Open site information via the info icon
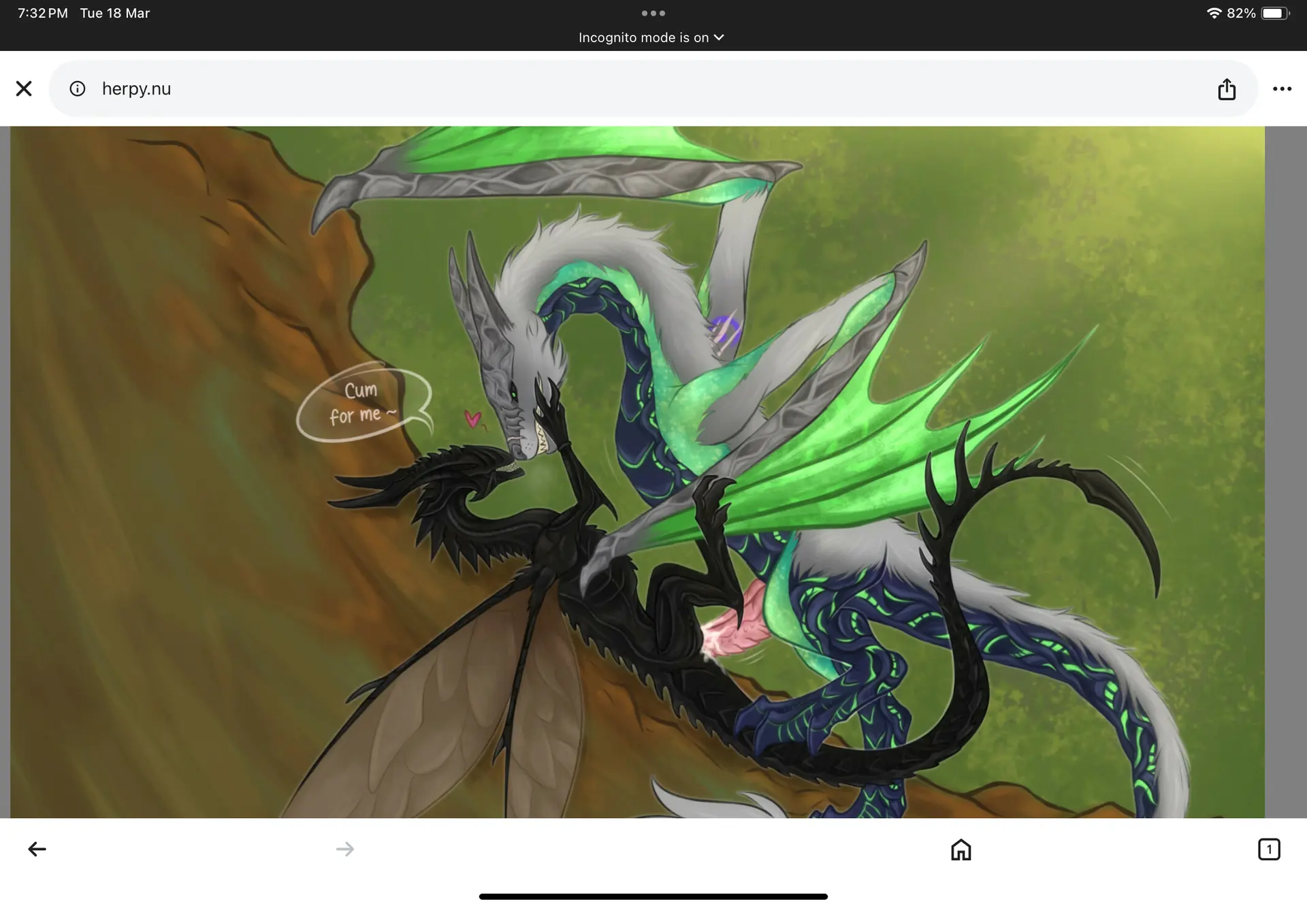1307x908 pixels. tap(78, 88)
